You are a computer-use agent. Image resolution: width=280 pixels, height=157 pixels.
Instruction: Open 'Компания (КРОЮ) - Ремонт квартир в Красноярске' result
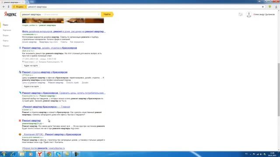pyautogui.click(x=52, y=134)
